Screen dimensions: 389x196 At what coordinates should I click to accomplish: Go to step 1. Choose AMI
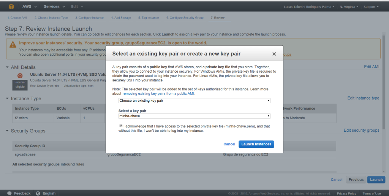point(17,18)
